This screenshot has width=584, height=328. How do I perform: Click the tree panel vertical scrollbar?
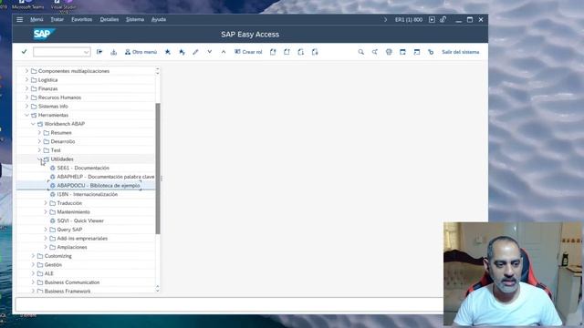(158, 169)
